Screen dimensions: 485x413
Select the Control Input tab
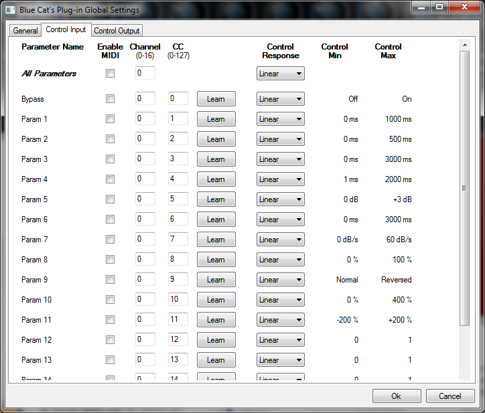66,29
